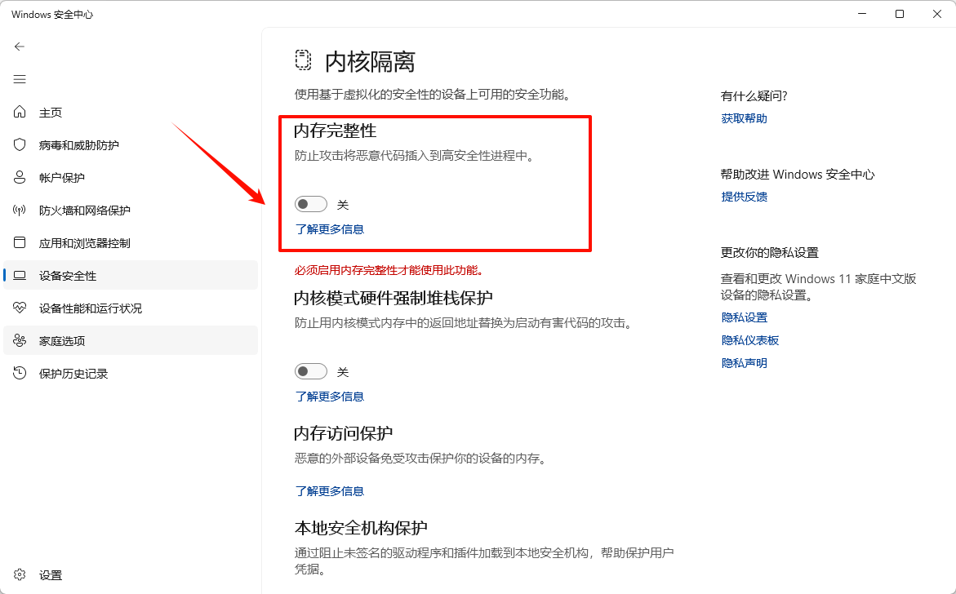Open the hamburger navigation menu icon
Screen dimensions: 956x594
[x=20, y=79]
